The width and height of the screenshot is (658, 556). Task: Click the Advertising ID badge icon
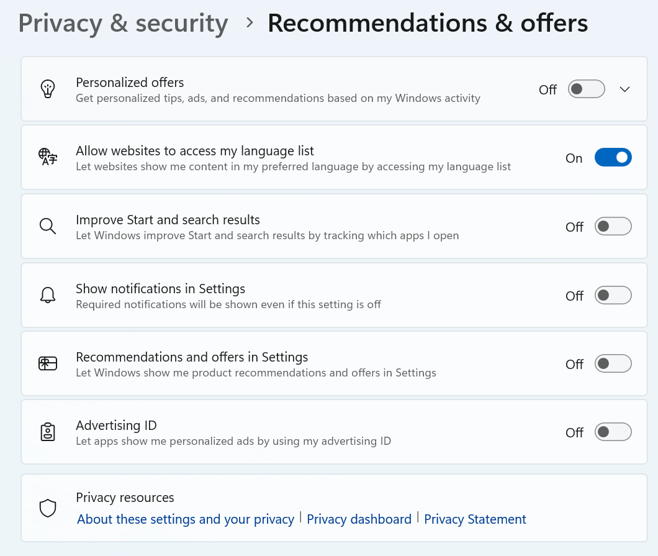click(48, 432)
